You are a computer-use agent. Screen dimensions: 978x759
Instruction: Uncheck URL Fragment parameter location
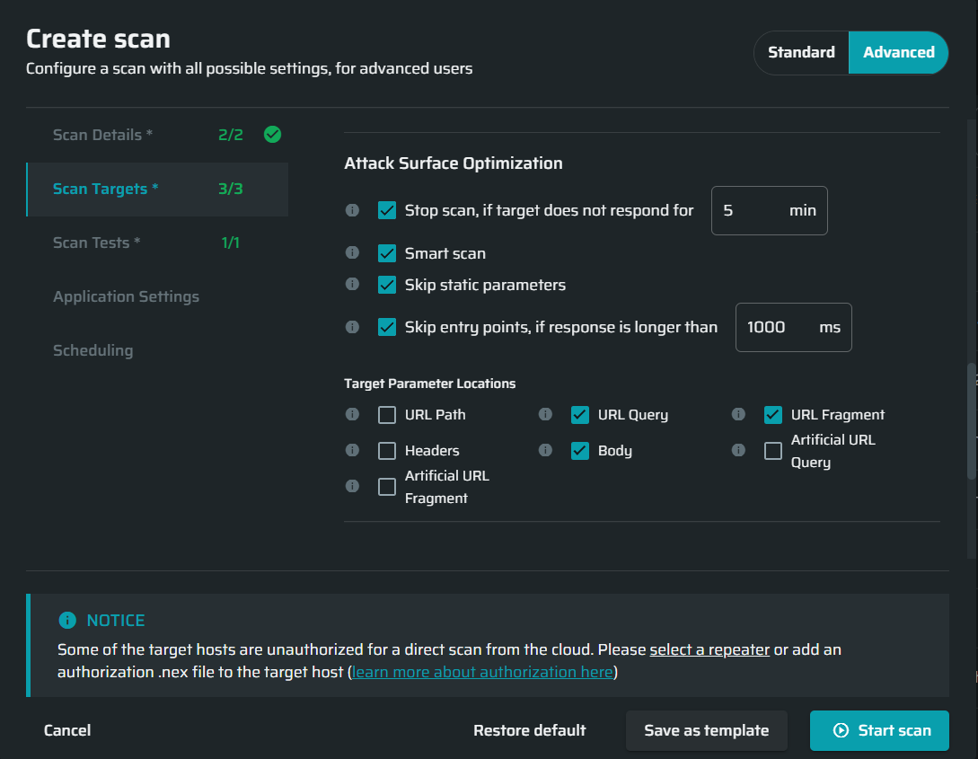[773, 415]
